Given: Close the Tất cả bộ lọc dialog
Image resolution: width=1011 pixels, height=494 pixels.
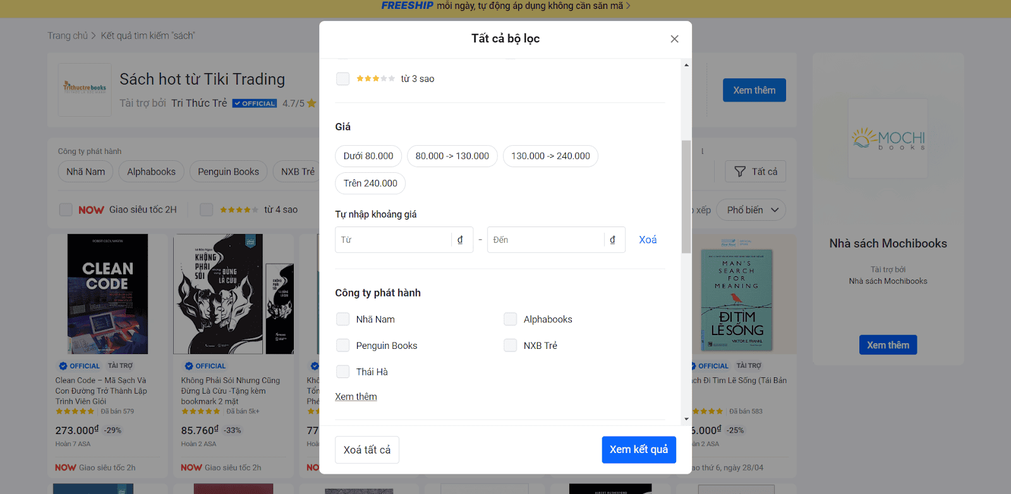Looking at the screenshot, I should 674,39.
